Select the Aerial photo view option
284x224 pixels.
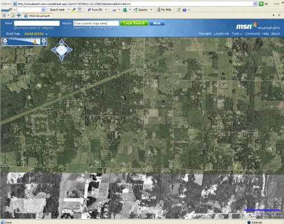[x=34, y=34]
